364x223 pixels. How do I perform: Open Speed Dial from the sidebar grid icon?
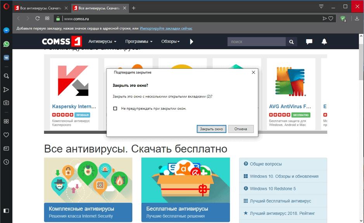[x=6, y=121]
